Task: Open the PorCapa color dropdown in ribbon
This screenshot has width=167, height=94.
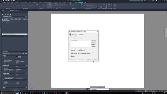Action: tap(97, 4)
